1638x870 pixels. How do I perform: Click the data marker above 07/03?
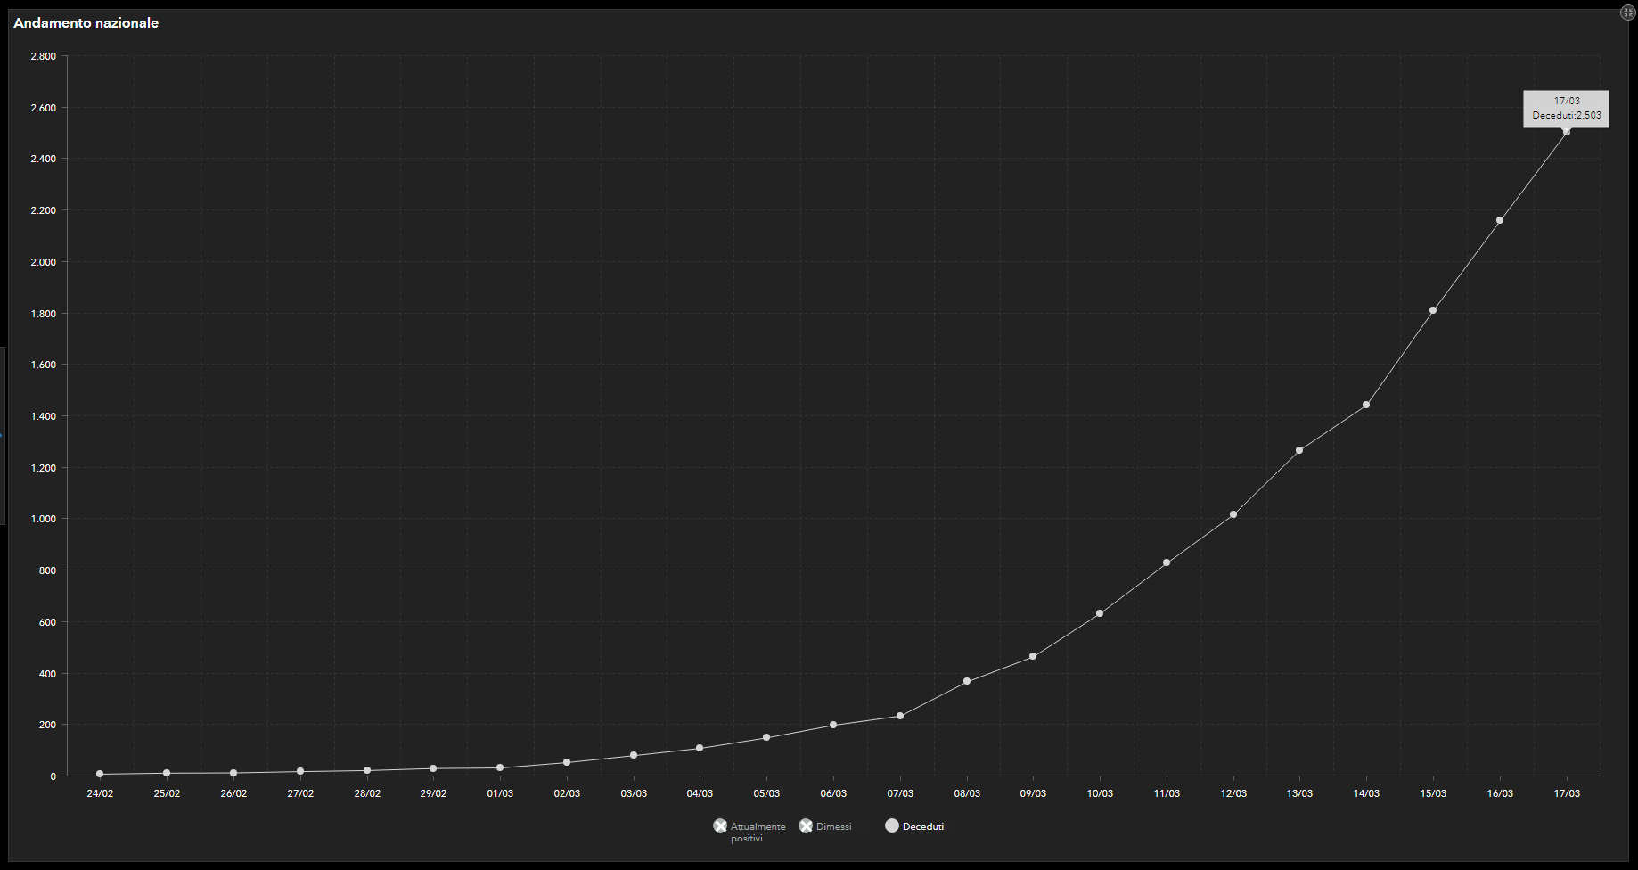point(900,716)
